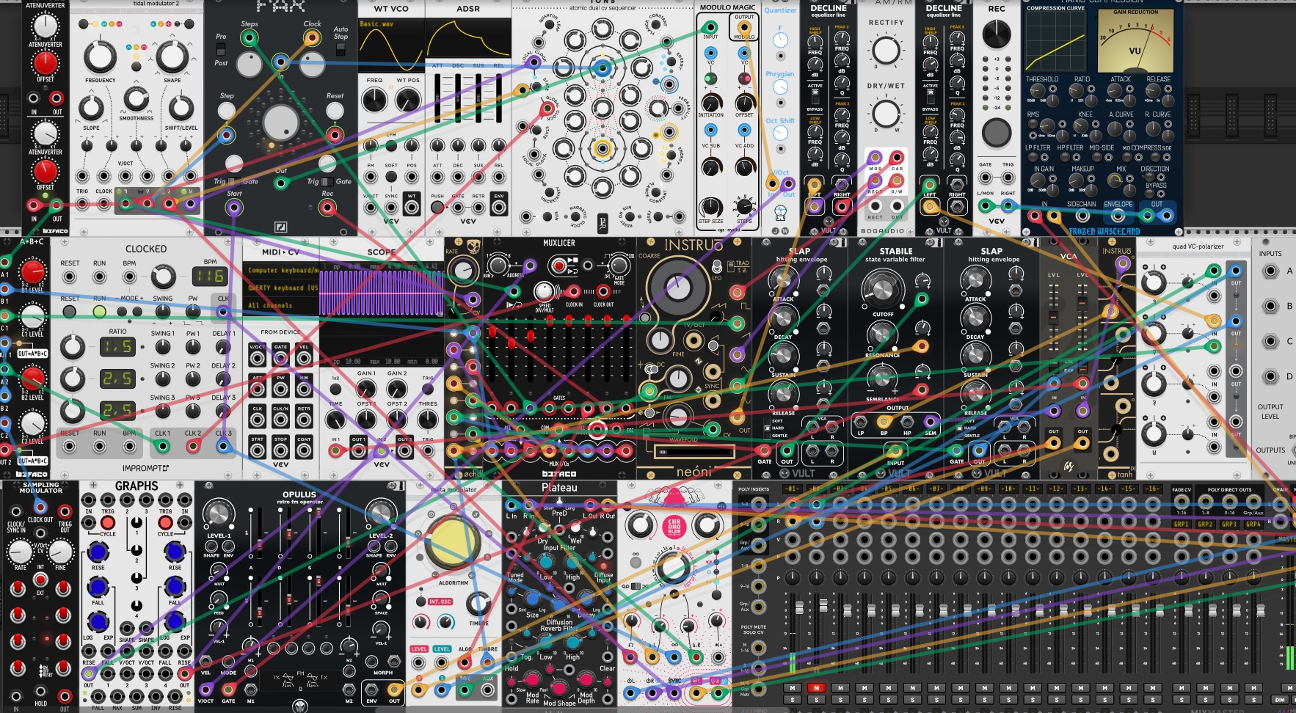
Task: Click the track 02 fader on the mixer
Action: click(823, 606)
